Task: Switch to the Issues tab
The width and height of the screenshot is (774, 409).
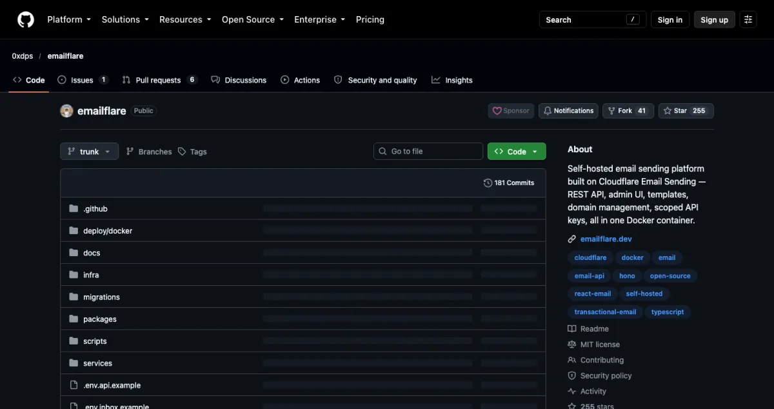Action: coord(83,80)
